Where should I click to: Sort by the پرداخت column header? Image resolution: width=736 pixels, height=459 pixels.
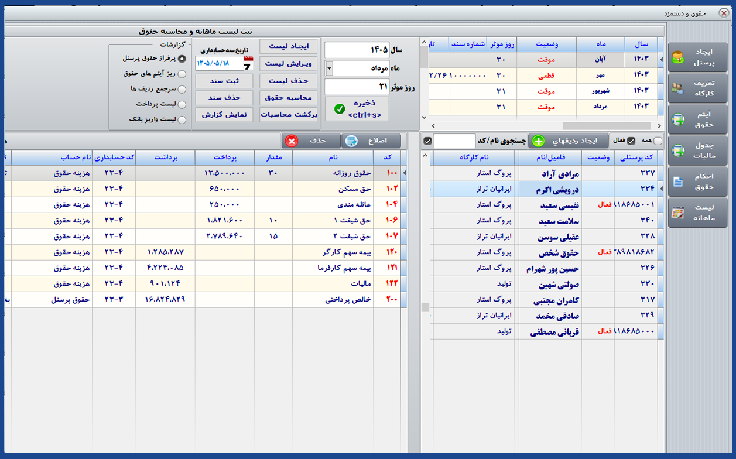click(x=225, y=157)
